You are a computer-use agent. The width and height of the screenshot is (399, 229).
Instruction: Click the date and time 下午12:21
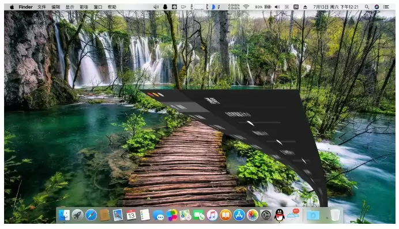336,7
